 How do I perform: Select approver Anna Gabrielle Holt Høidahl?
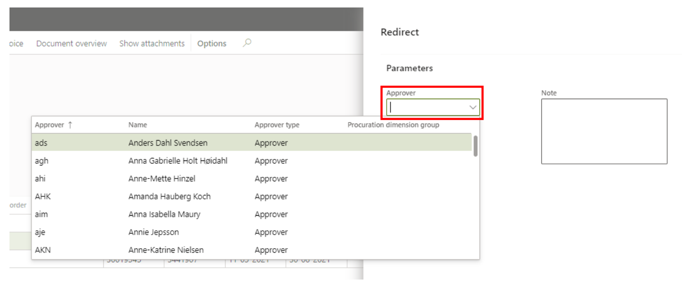[178, 161]
